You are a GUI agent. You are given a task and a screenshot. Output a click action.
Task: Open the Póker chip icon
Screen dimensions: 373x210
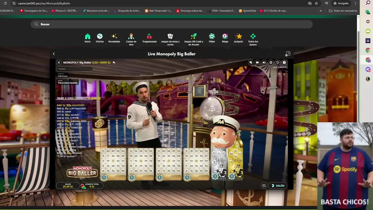[x=212, y=38]
